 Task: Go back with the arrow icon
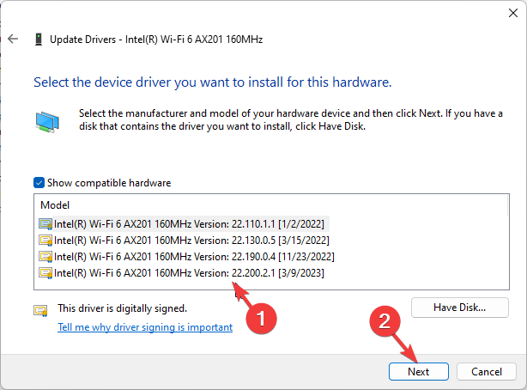pos(13,39)
